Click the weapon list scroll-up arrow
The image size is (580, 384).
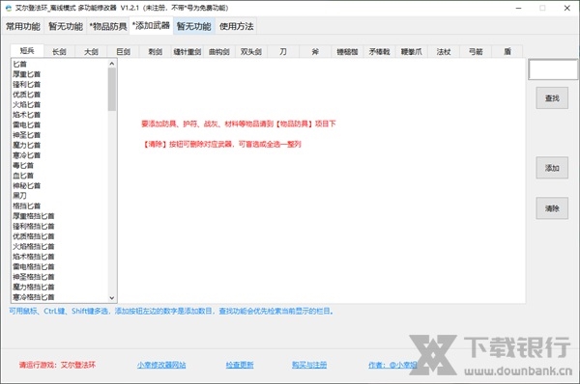pyautogui.click(x=112, y=64)
